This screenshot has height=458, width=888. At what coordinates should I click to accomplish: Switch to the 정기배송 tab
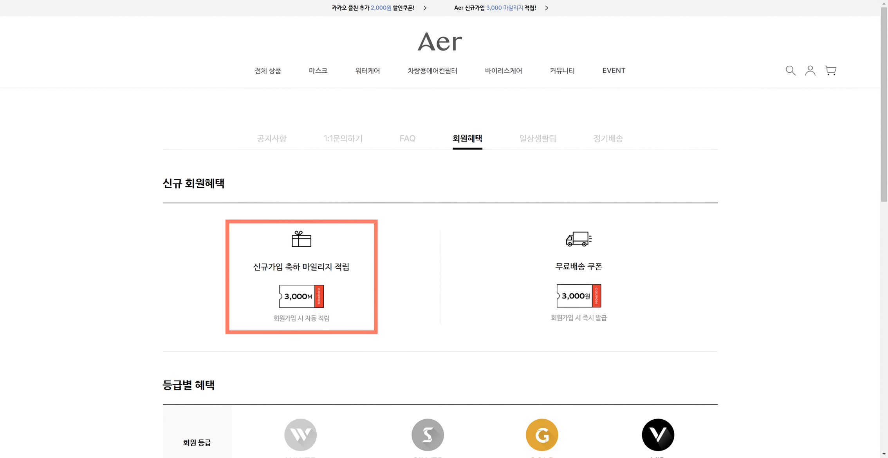click(608, 138)
